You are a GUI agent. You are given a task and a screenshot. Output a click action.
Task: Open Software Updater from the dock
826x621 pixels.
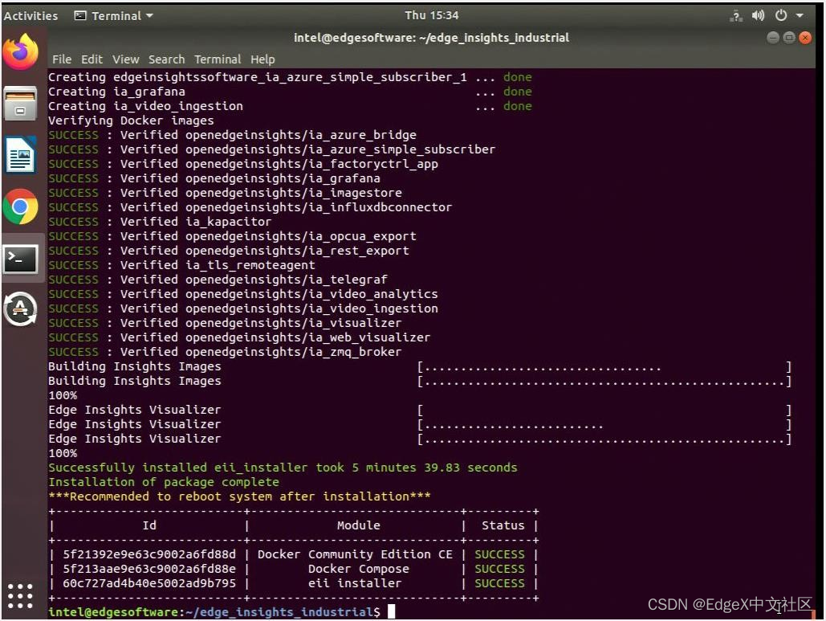click(21, 309)
